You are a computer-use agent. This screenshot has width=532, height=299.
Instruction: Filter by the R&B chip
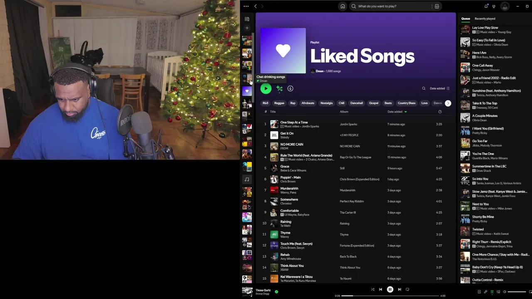[x=265, y=103]
